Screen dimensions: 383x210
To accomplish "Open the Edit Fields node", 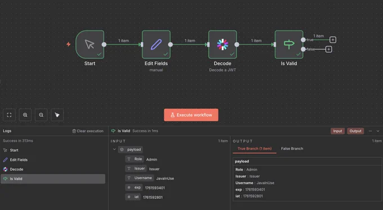I will tap(156, 44).
